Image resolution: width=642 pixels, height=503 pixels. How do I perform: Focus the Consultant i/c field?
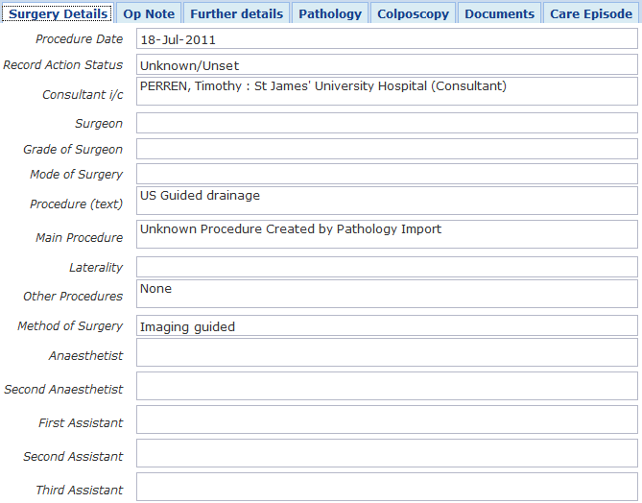click(x=387, y=91)
